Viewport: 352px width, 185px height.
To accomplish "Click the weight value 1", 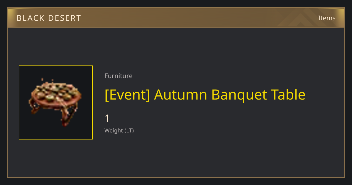I will pos(107,119).
